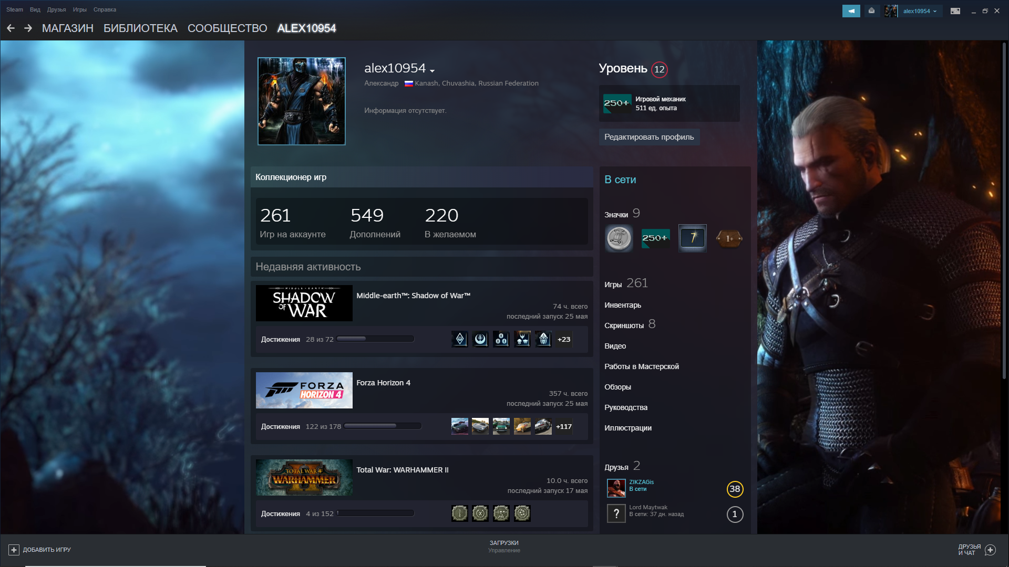Open the first Total War achievement icon
The height and width of the screenshot is (567, 1009).
tap(460, 513)
